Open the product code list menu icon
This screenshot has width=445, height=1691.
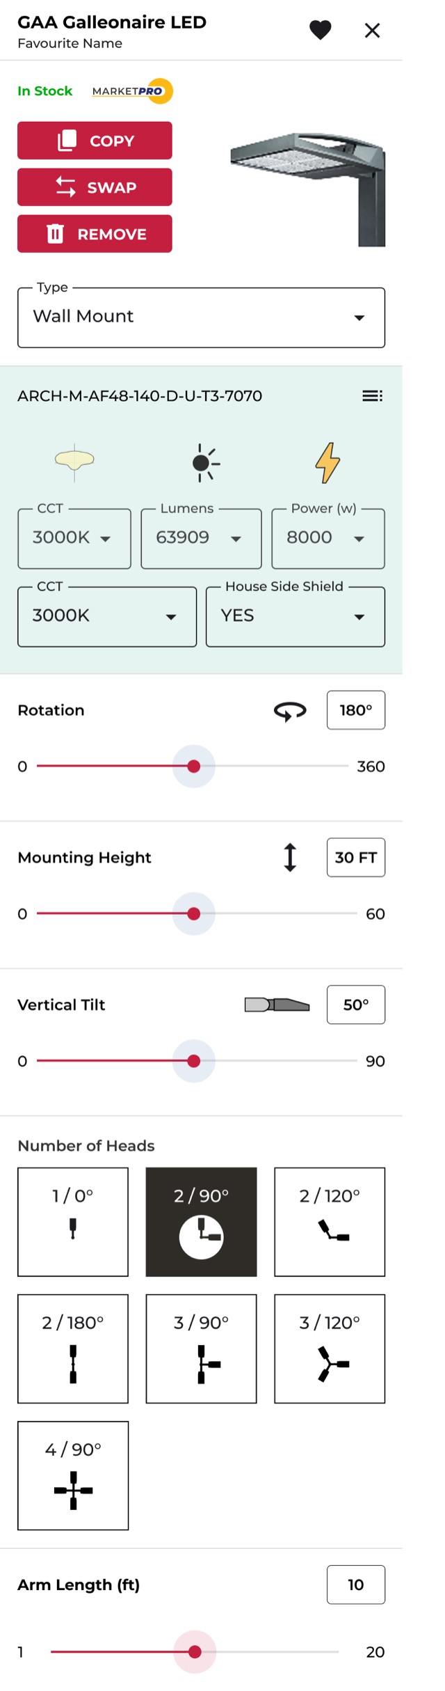(372, 396)
